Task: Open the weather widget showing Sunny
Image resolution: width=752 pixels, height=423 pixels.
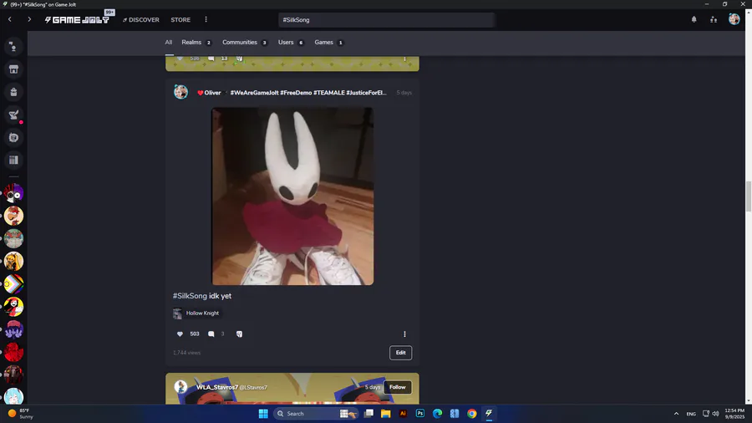Action: tap(21, 414)
